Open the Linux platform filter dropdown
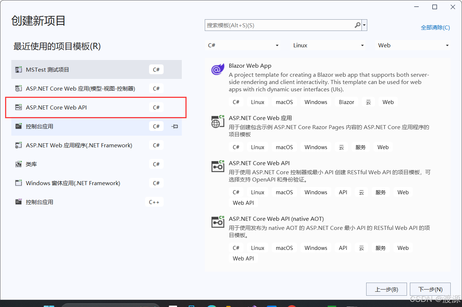The height and width of the screenshot is (307, 462). pos(328,45)
